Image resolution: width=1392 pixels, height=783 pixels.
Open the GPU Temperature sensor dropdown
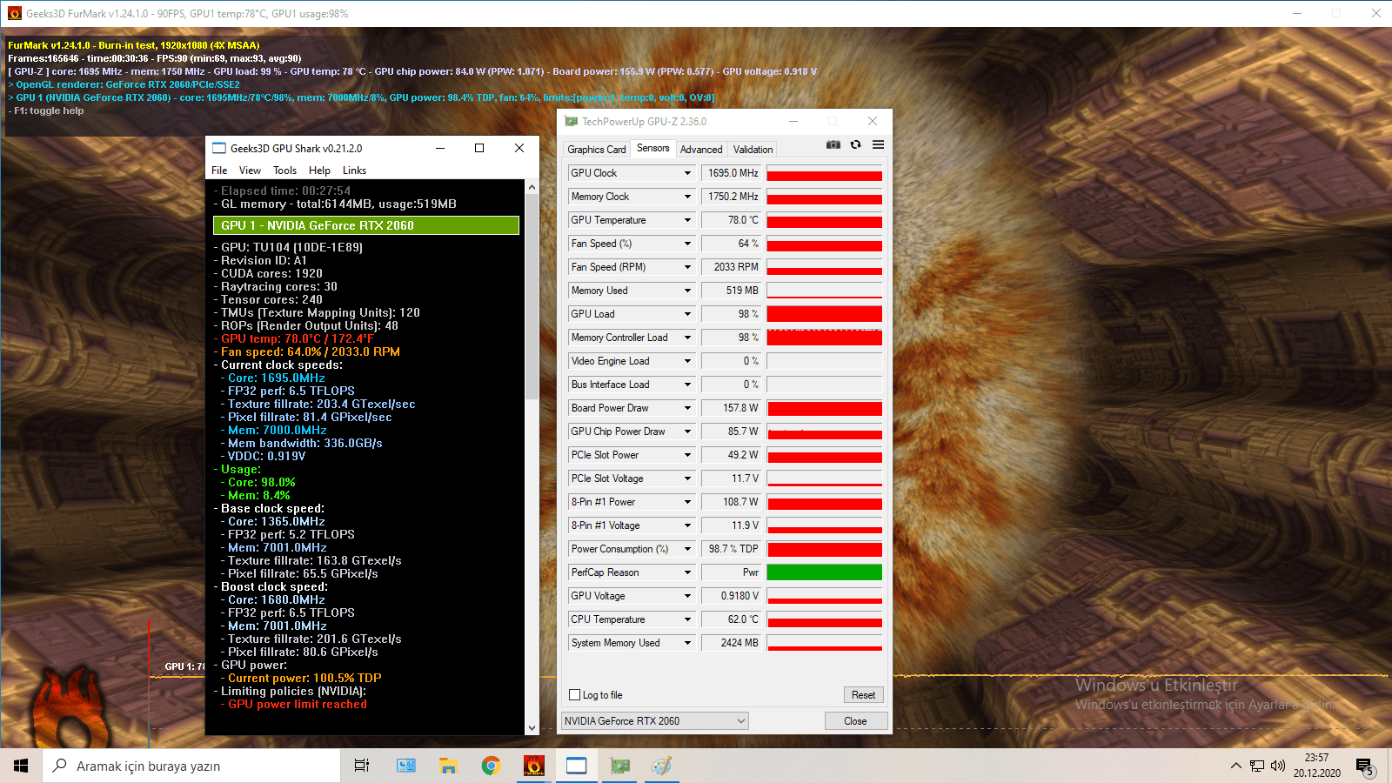click(687, 220)
